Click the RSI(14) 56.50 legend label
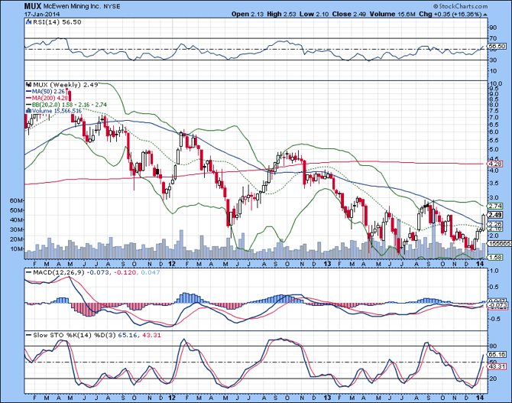Image resolution: width=512 pixels, height=403 pixels. point(56,22)
